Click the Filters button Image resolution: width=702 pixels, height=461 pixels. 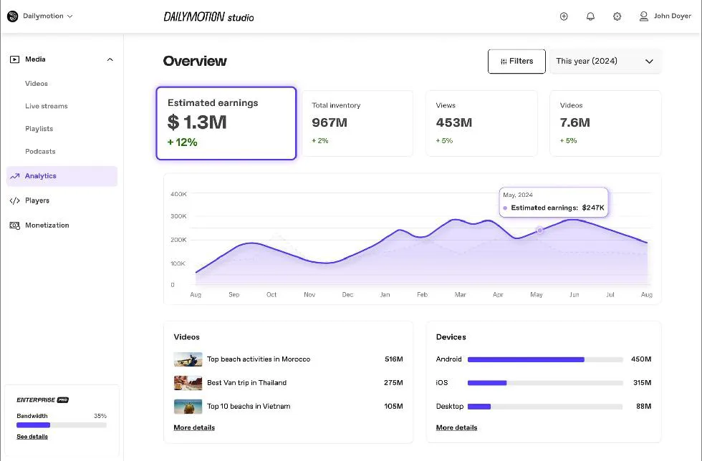[x=516, y=62]
